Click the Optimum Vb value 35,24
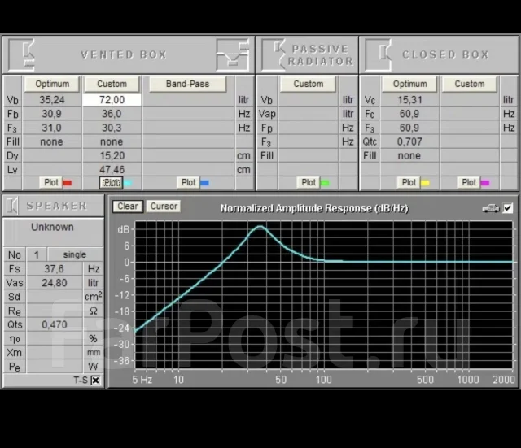The image size is (521, 448). pos(52,100)
